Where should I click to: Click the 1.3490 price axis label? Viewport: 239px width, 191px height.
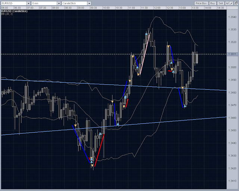(x=232, y=80)
